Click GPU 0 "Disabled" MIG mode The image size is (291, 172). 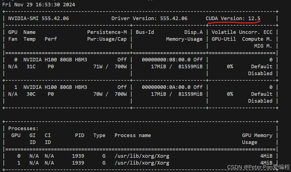[x=260, y=73]
